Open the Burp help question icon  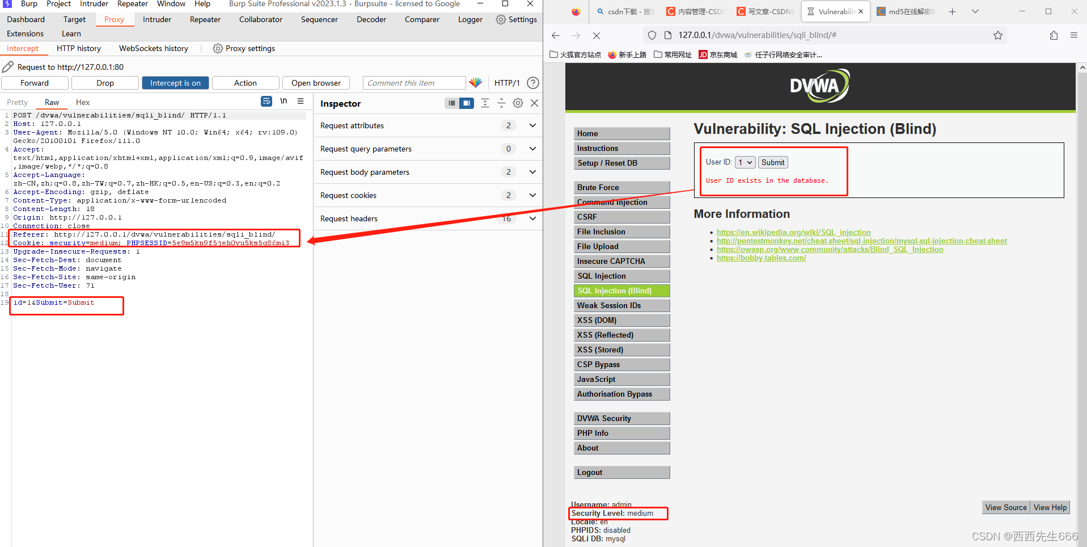(x=533, y=83)
